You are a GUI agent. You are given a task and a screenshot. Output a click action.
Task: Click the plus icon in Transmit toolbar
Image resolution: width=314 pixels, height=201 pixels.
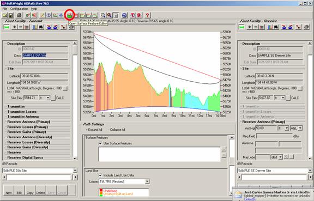pos(14,27)
